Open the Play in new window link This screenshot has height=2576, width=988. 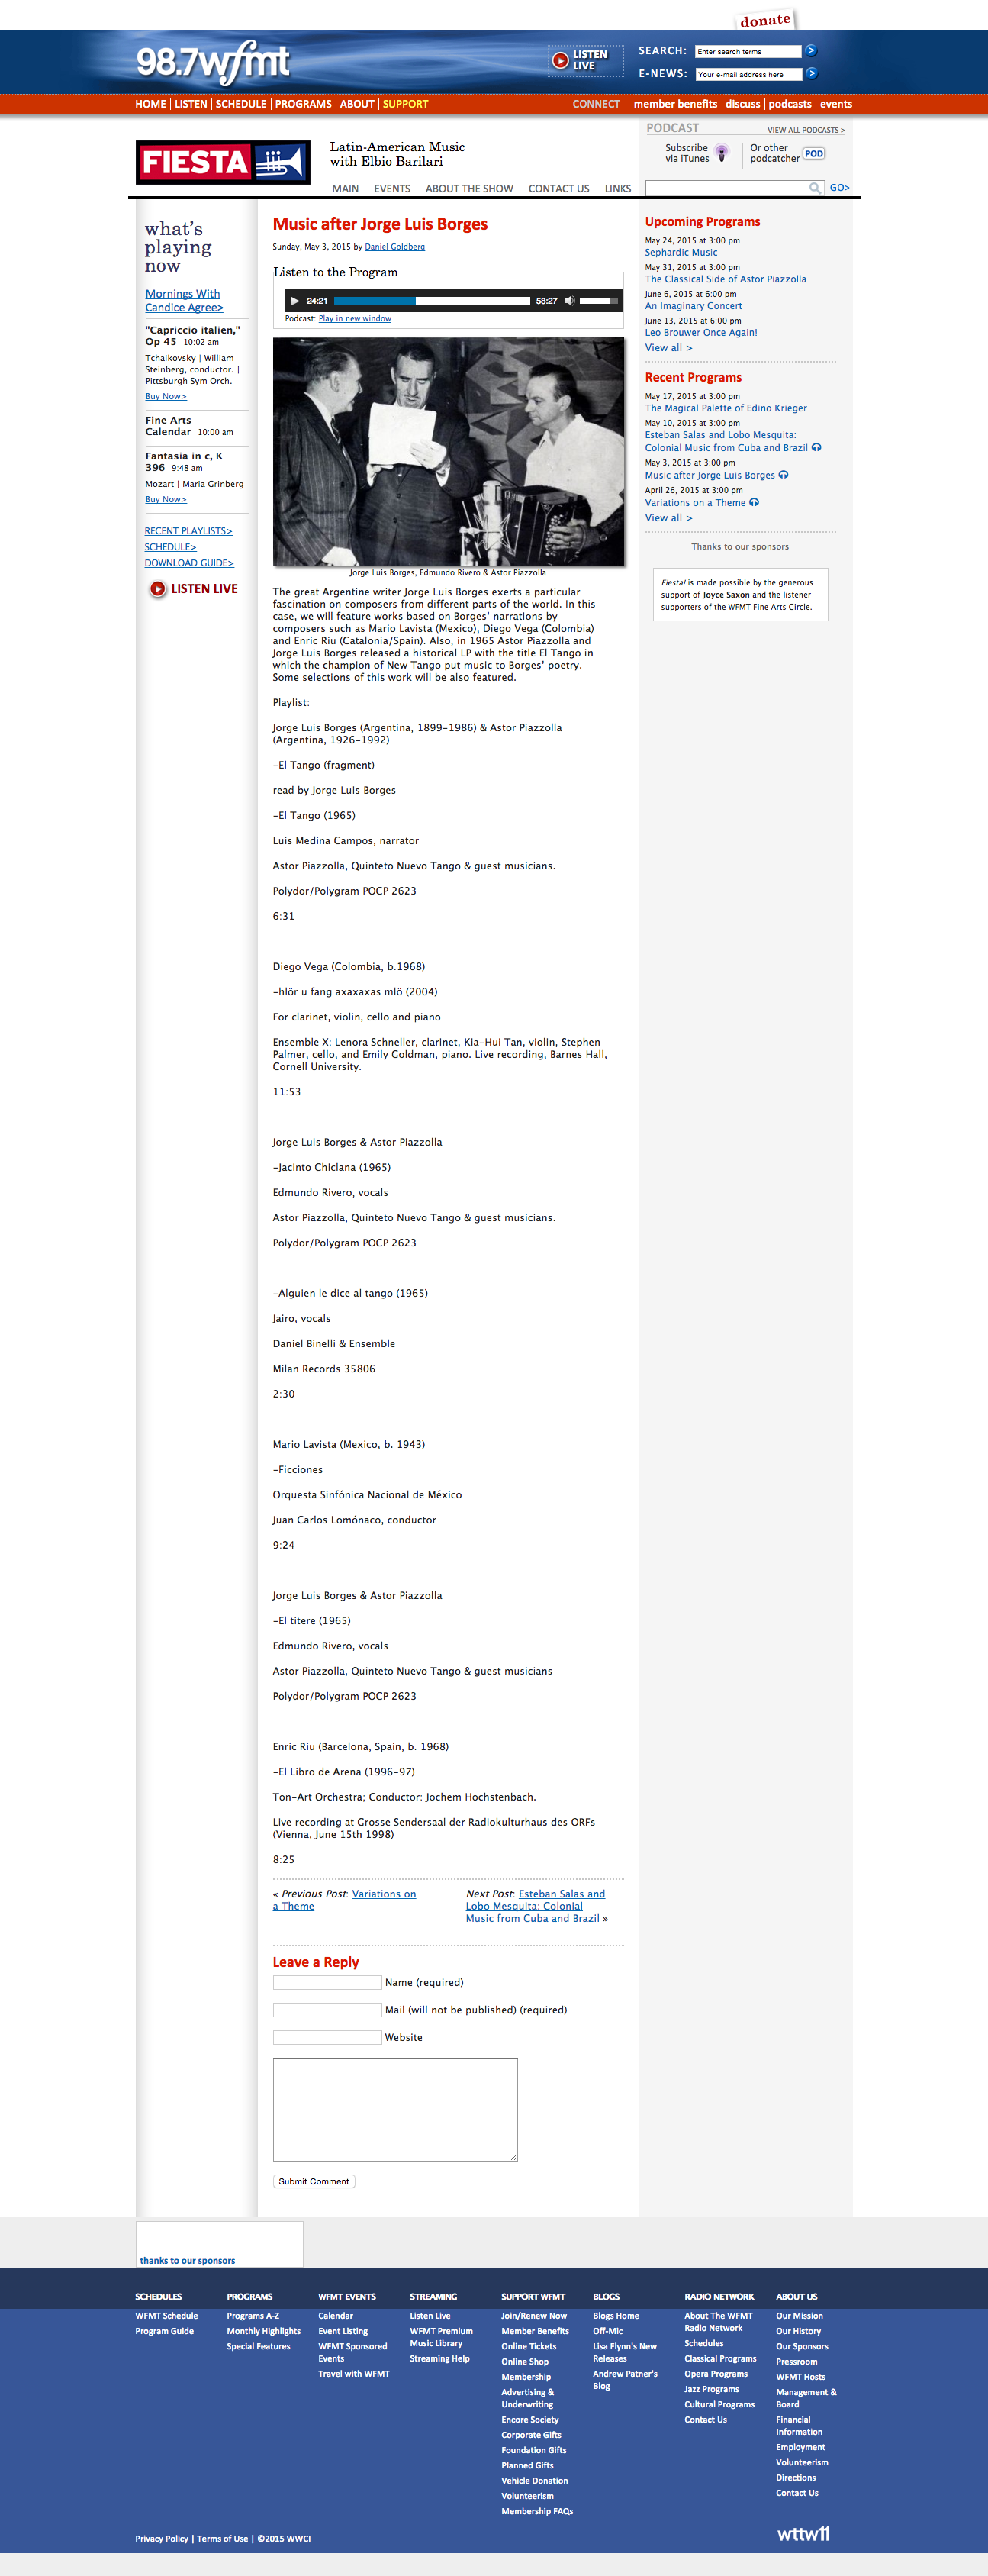point(355,319)
